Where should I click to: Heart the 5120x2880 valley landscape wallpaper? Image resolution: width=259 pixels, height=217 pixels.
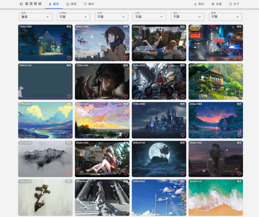click(x=69, y=135)
